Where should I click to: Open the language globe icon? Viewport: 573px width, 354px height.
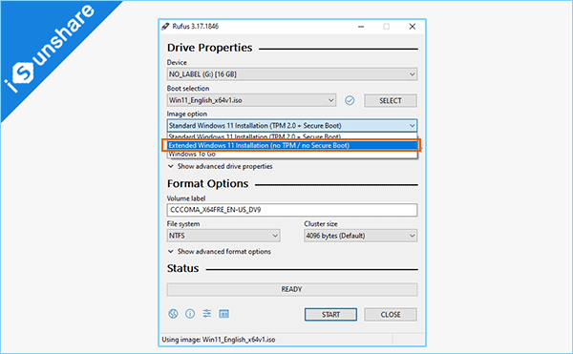[x=173, y=314]
